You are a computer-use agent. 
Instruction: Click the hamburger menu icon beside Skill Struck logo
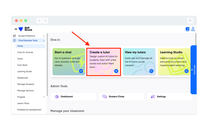coord(16,29)
